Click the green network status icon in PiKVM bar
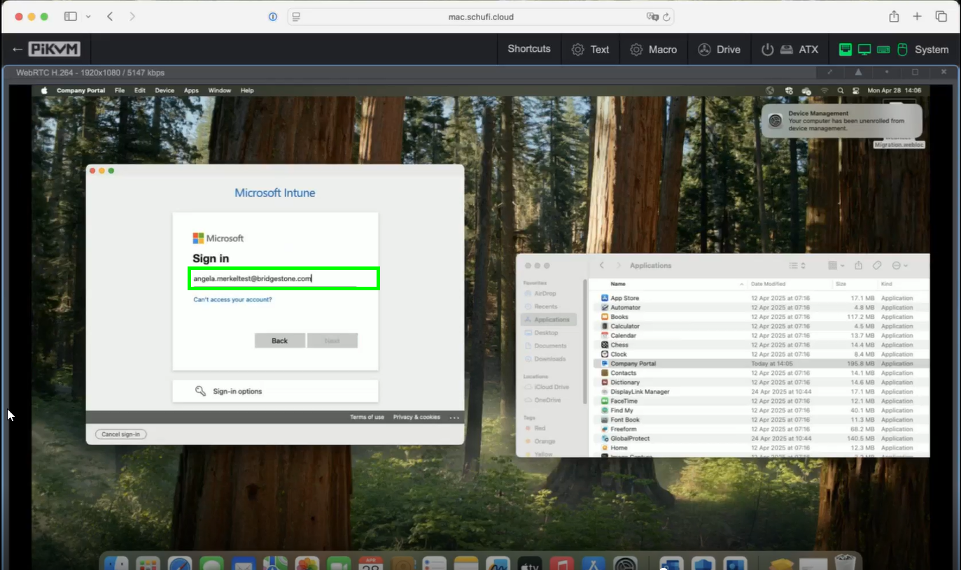Screen dimensions: 961x570 846,50
